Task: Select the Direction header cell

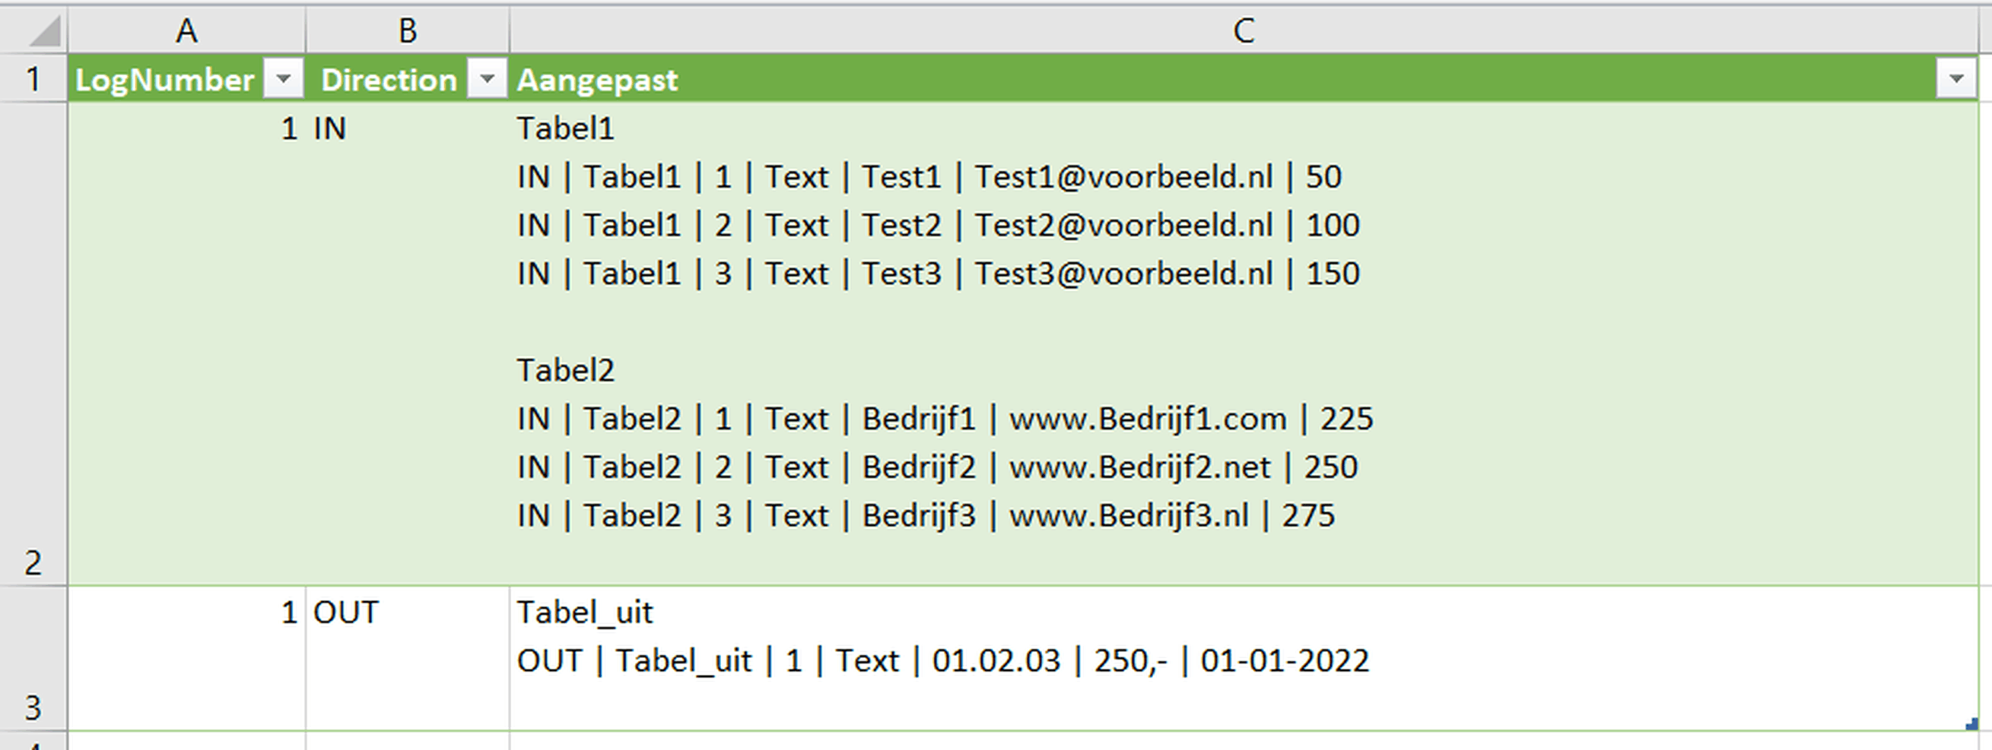Action: point(388,81)
